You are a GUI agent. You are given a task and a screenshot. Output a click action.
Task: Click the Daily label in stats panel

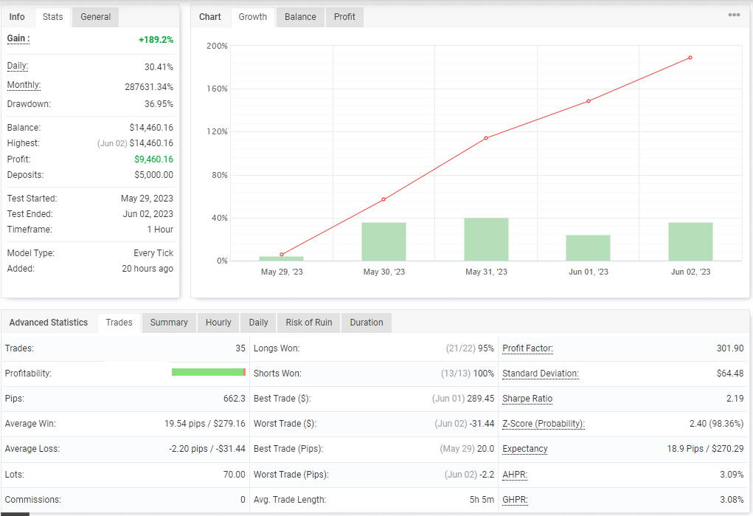[17, 66]
